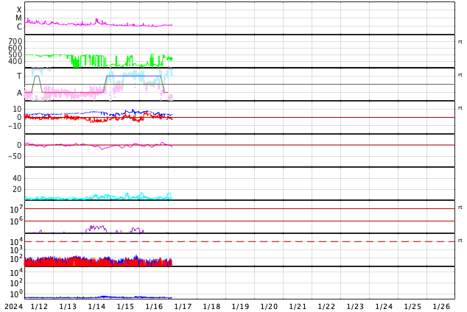The width and height of the screenshot is (467, 312).
Task: Click the A label on the sector plot
Action: pyautogui.click(x=19, y=93)
